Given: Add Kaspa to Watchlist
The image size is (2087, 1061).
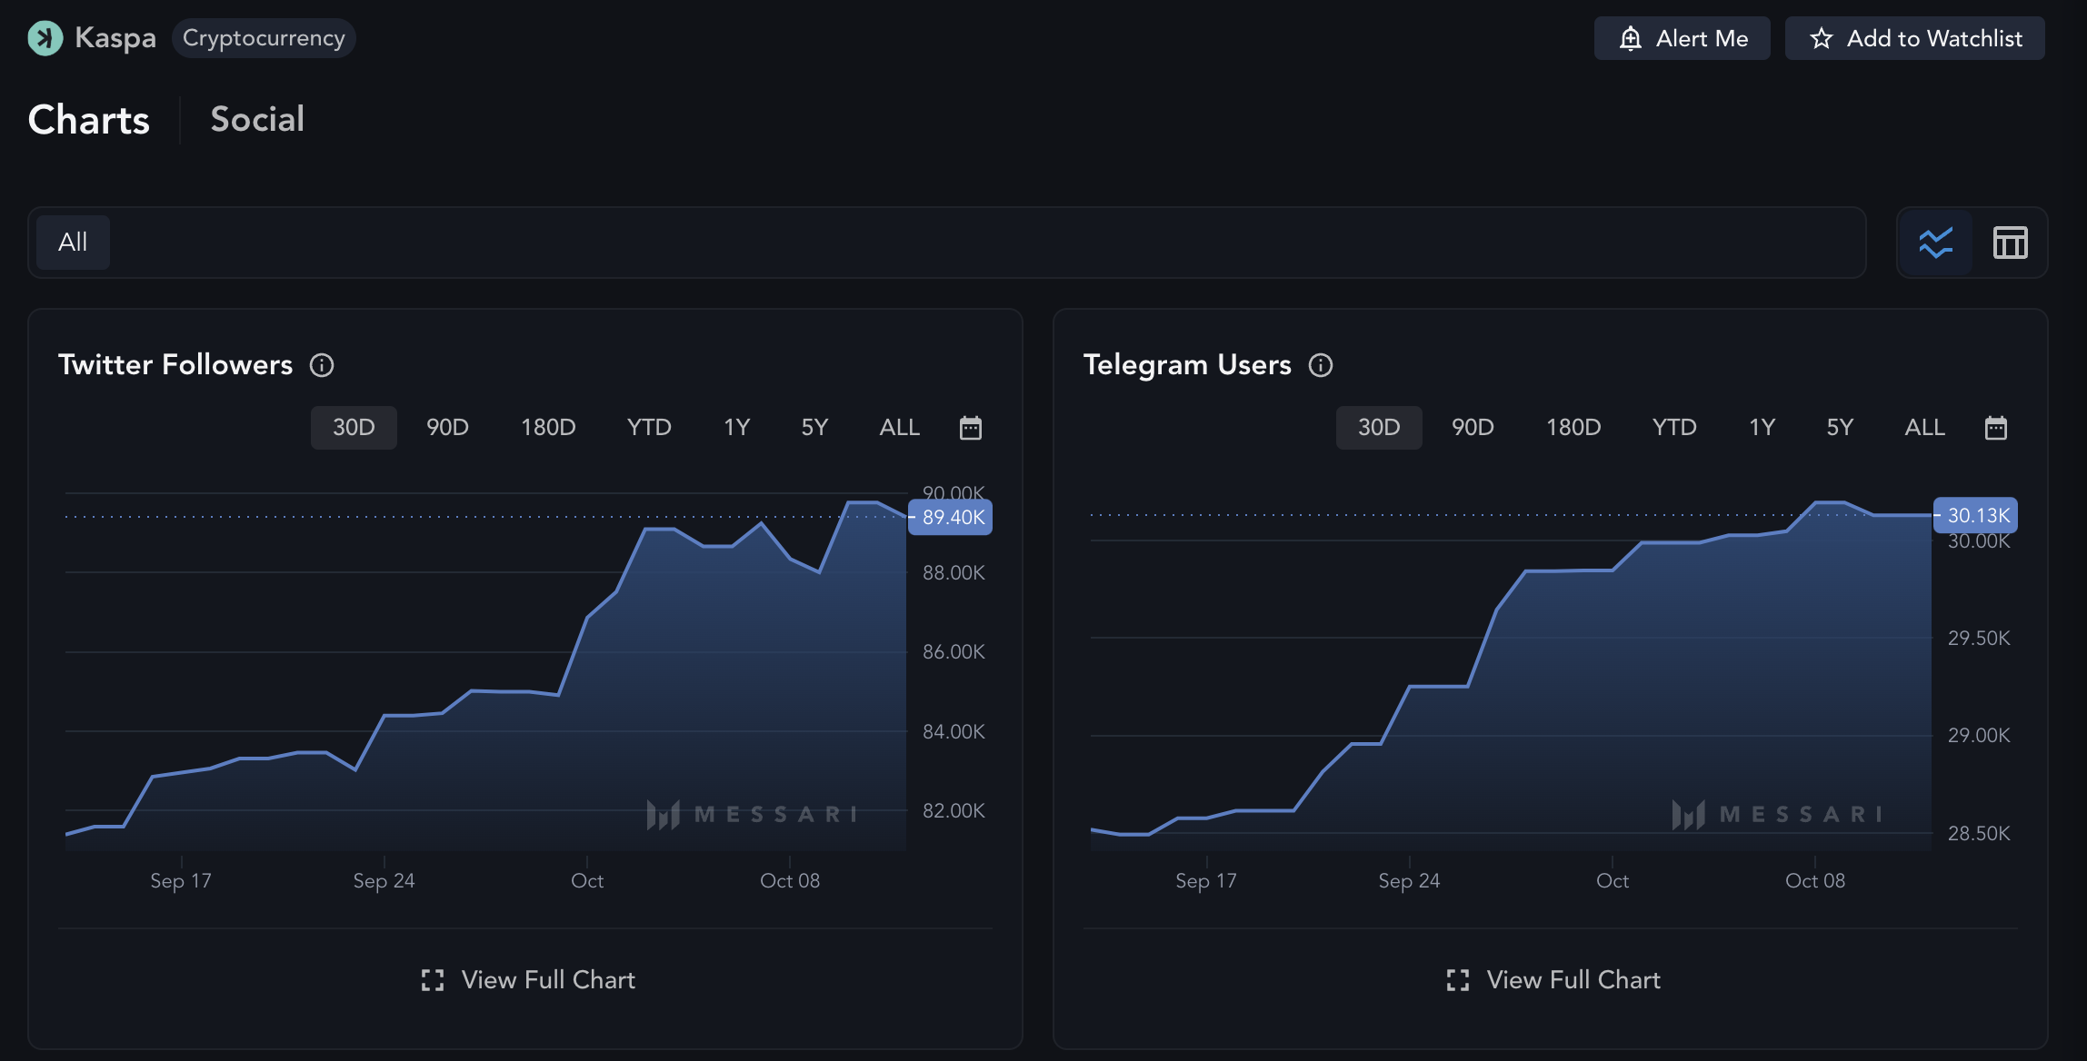Looking at the screenshot, I should (1914, 38).
